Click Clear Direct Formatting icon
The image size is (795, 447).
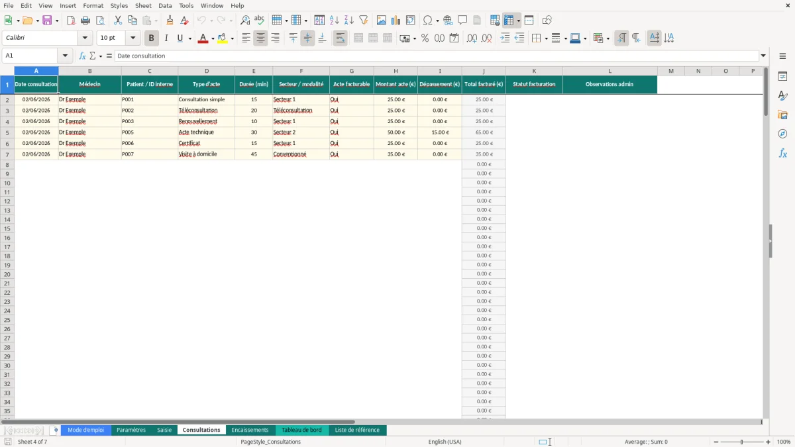click(184, 21)
